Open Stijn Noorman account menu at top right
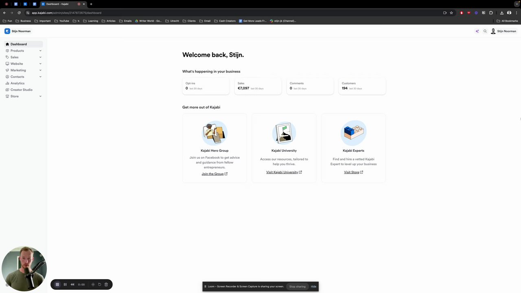This screenshot has height=293, width=521. (x=503, y=31)
